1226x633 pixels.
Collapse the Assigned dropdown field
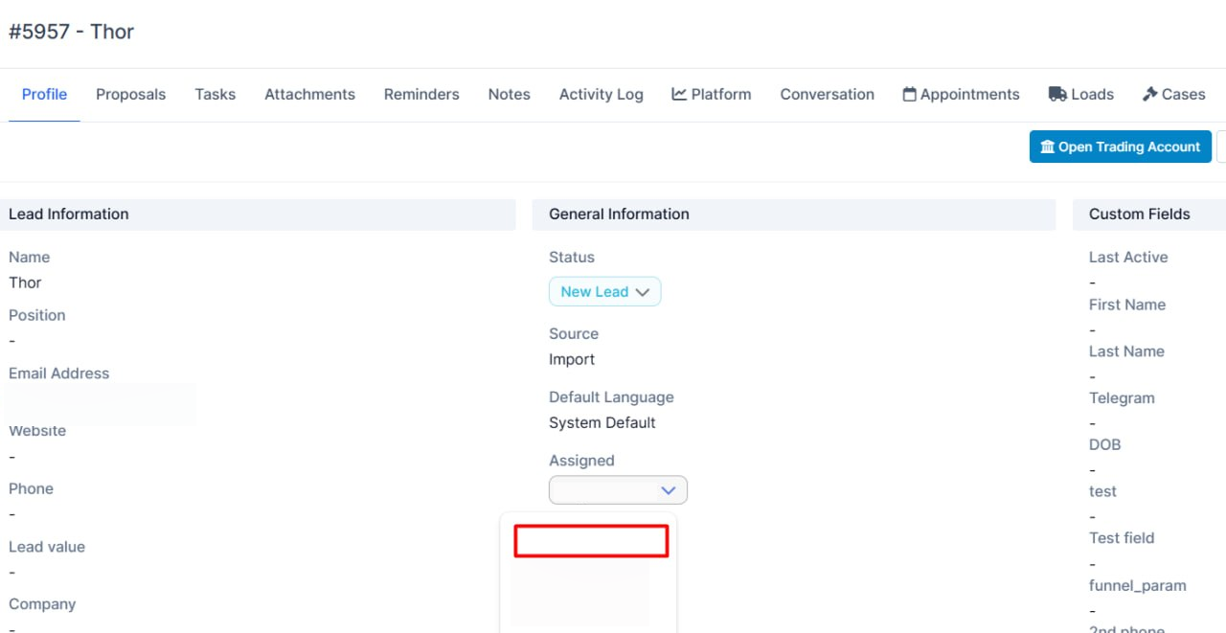click(618, 490)
